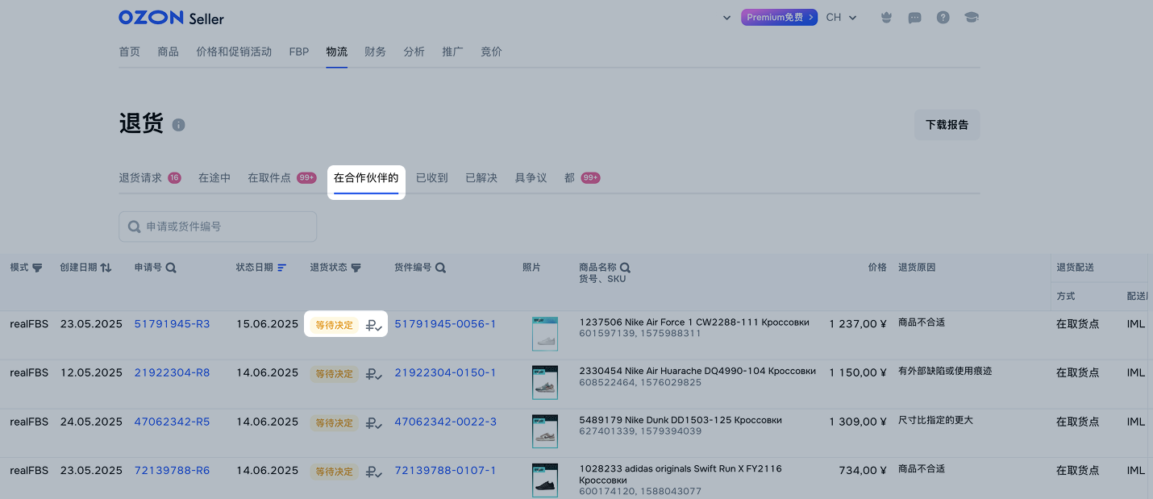
Task: Open the 竞价 menu
Action: 492,52
